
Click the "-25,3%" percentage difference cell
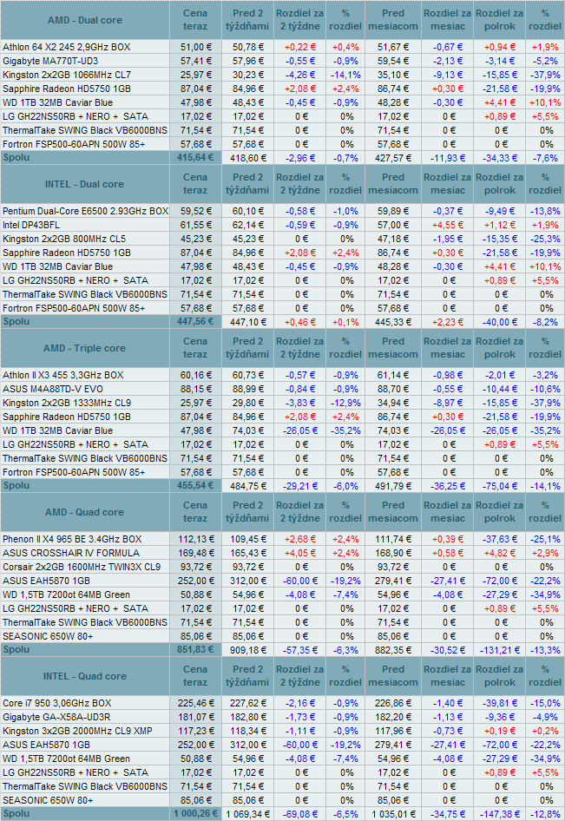tap(545, 239)
